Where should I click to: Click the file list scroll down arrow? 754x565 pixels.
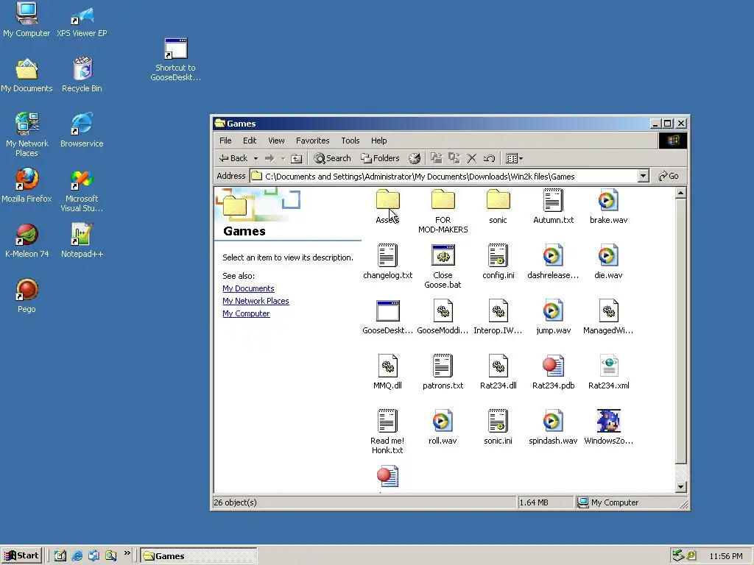680,487
